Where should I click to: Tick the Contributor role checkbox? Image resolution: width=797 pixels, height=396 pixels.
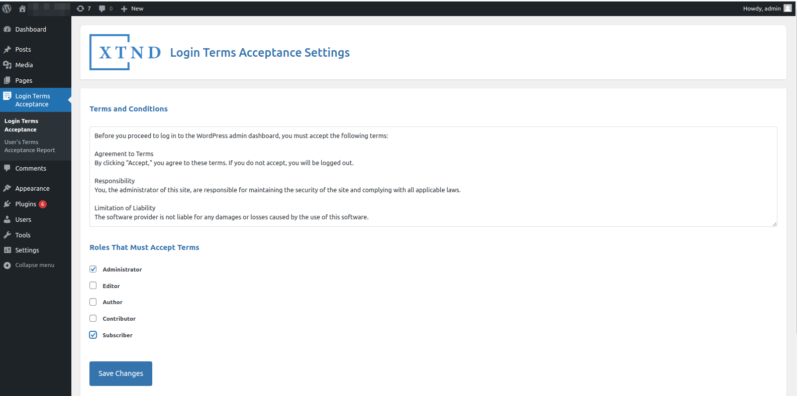point(93,318)
